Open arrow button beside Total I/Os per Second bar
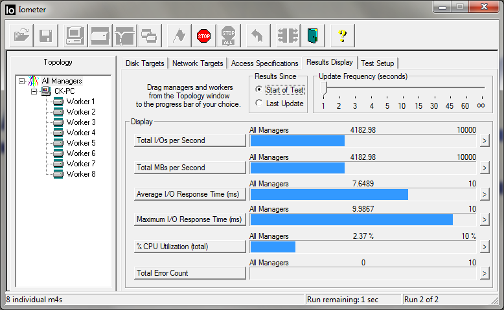The width and height of the screenshot is (504, 310). (x=483, y=141)
